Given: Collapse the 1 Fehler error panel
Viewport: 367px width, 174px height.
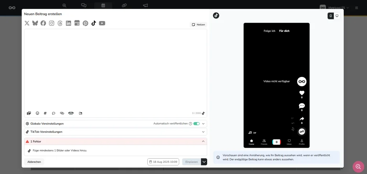Looking at the screenshot, I should tap(203, 141).
